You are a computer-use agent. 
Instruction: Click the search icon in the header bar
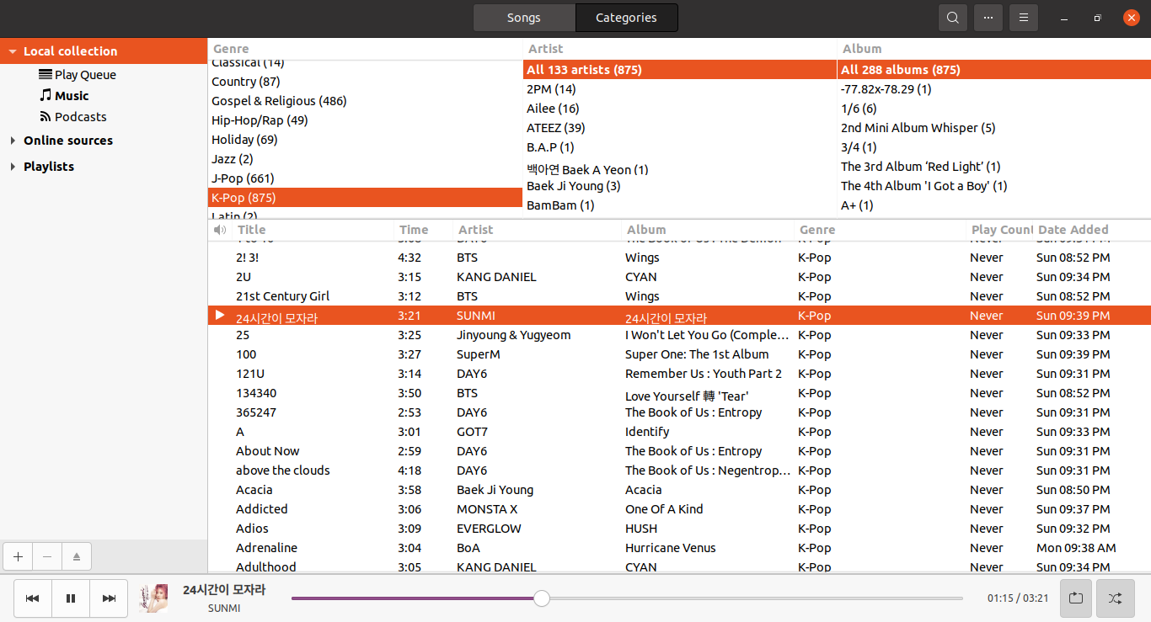952,18
